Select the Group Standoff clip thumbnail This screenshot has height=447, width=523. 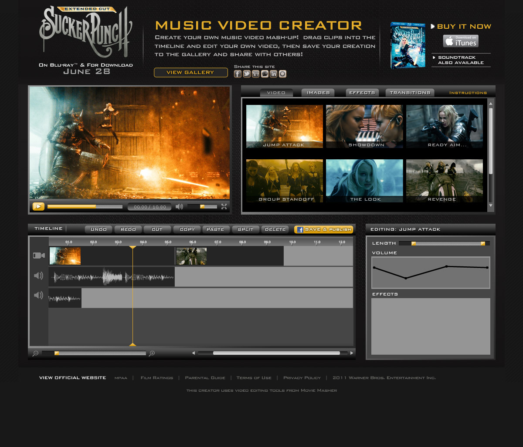[x=285, y=181]
